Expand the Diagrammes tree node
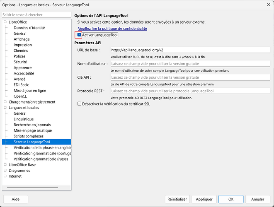Image resolution: width=274 pixels, height=207 pixels. [5, 170]
